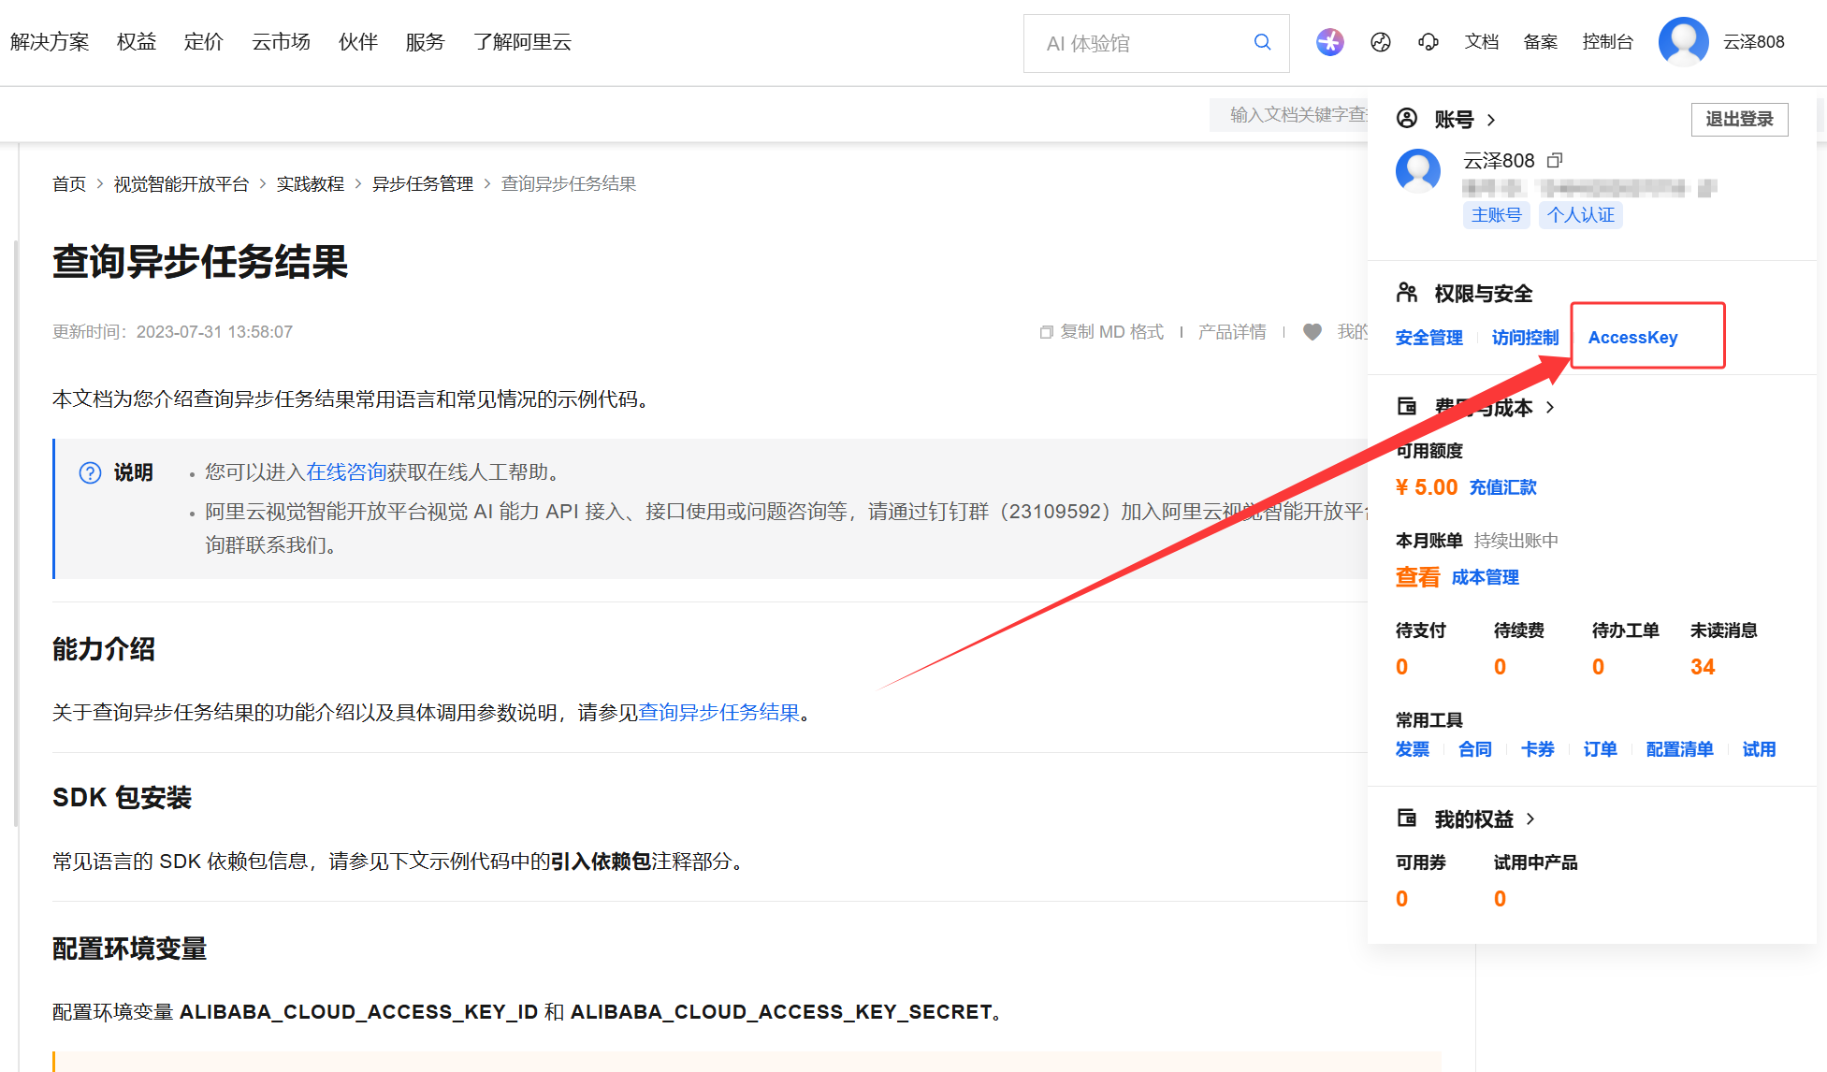Expand the 费用与成本 chevron
This screenshot has width=1827, height=1072.
pos(1550,407)
